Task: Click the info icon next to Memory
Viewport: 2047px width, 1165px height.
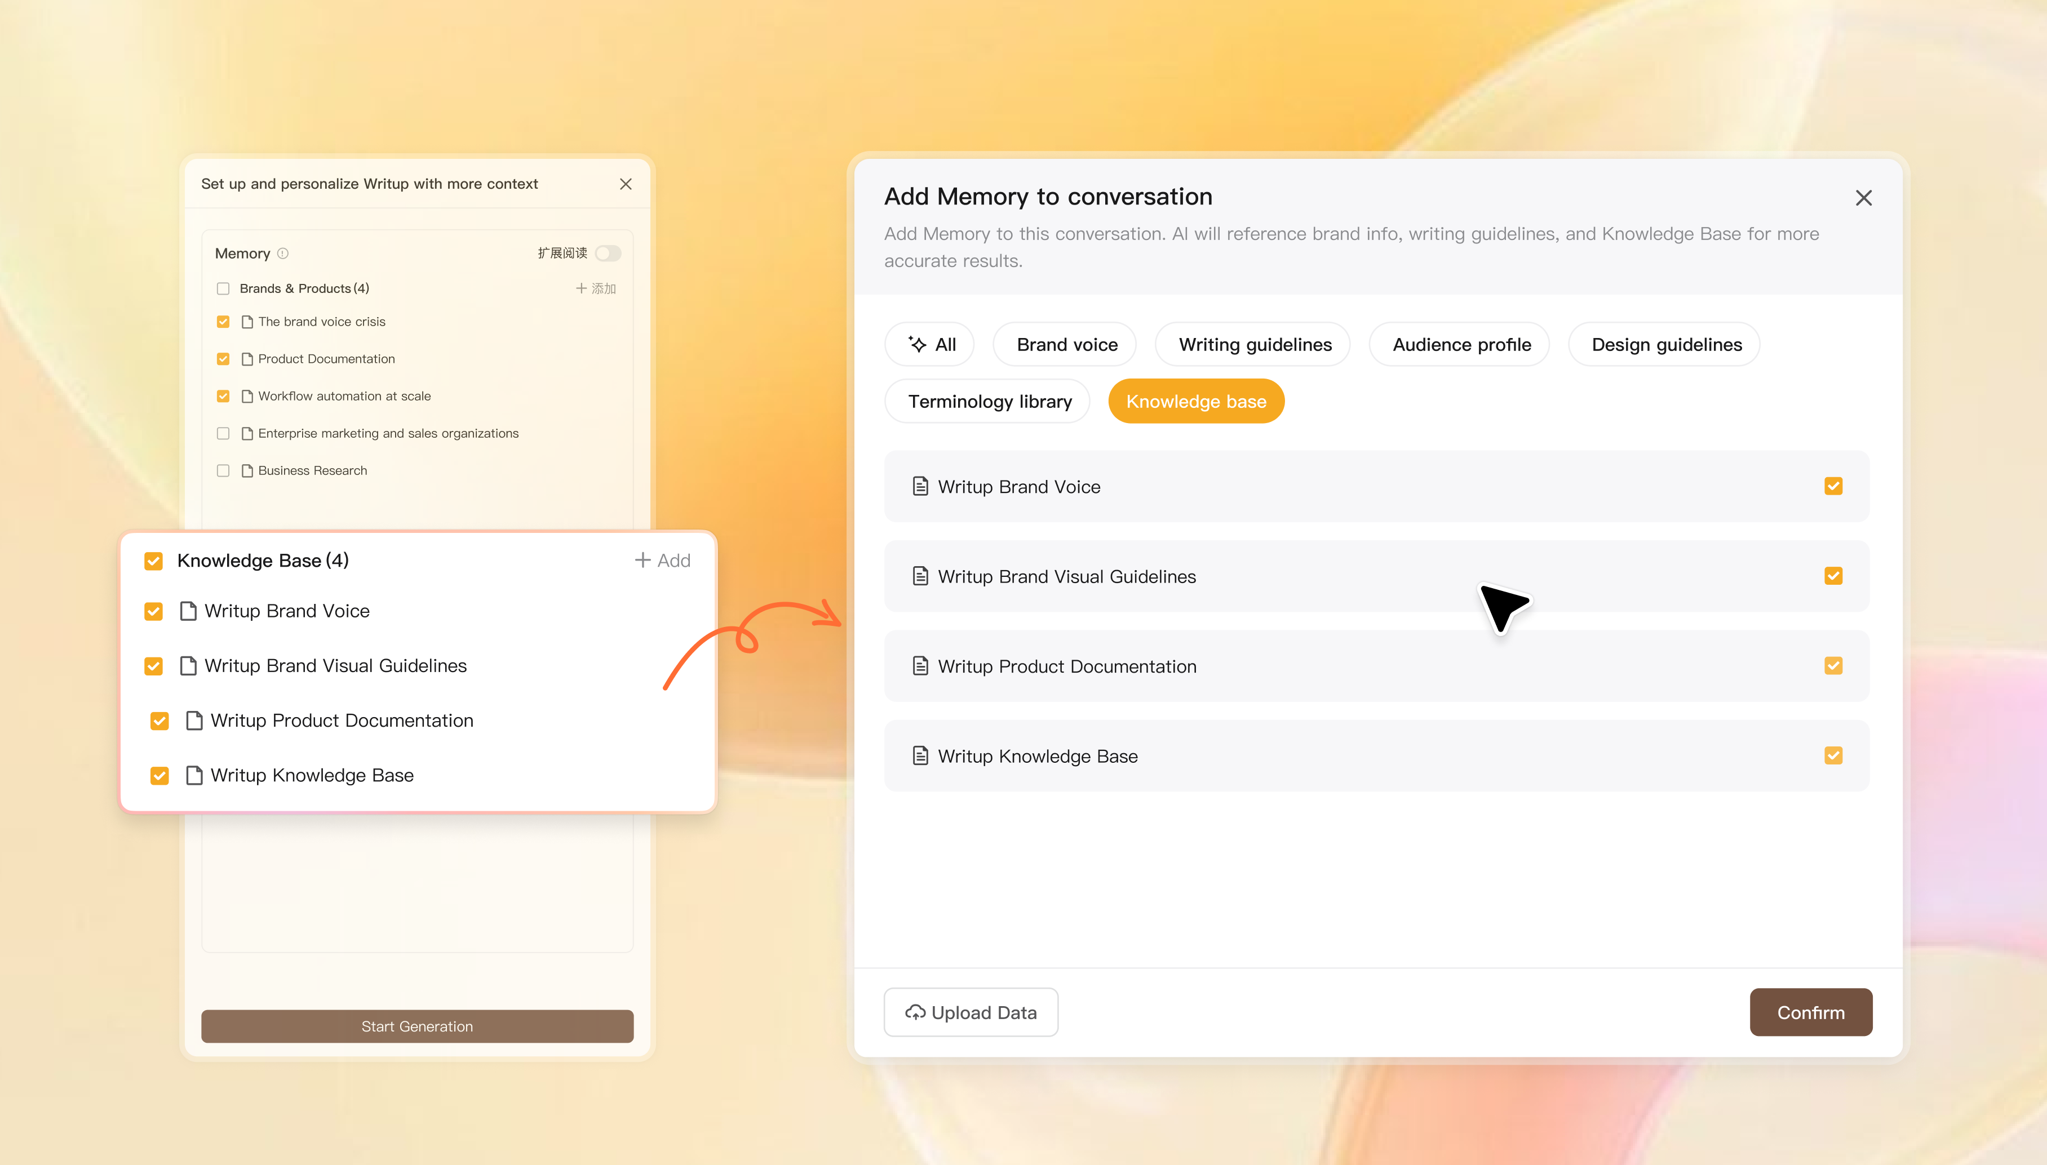Action: 282,253
